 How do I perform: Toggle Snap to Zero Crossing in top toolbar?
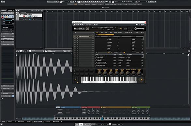[x=110, y=2]
